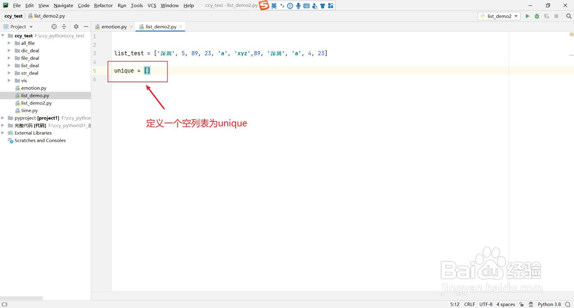Click line number 3 in the gutter
This screenshot has height=308, width=574.
tap(95, 53)
